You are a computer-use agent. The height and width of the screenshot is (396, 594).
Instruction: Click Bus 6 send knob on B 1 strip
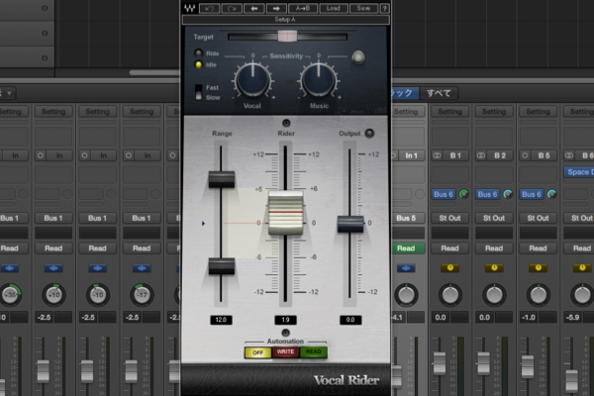pos(463,194)
